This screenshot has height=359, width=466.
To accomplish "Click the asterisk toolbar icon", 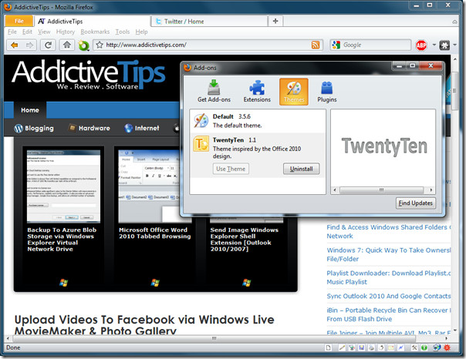I will (444, 45).
